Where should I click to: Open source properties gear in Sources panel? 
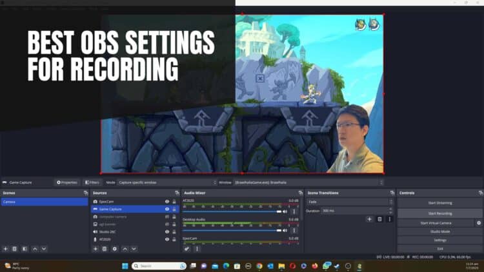(x=114, y=249)
